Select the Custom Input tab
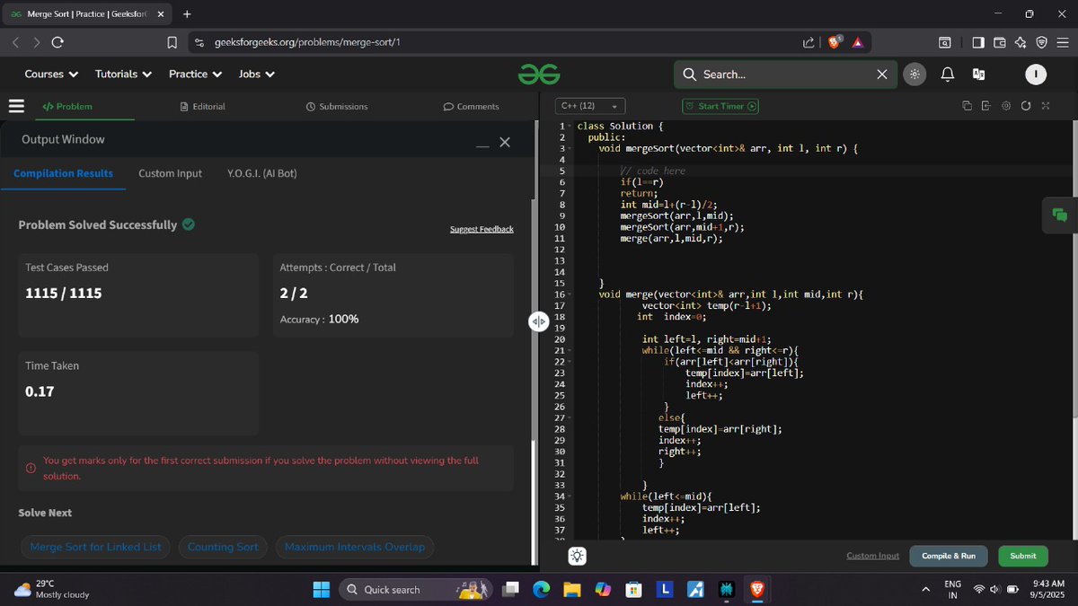 coord(170,173)
